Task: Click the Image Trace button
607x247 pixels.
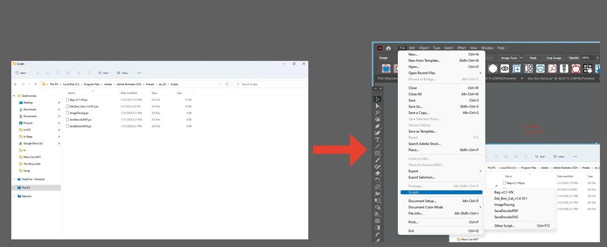Action: tap(508, 58)
